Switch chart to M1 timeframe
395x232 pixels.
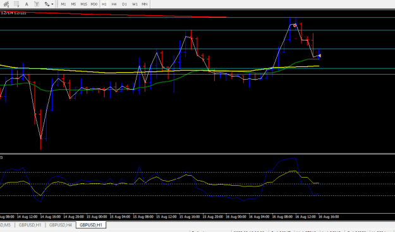coord(63,4)
